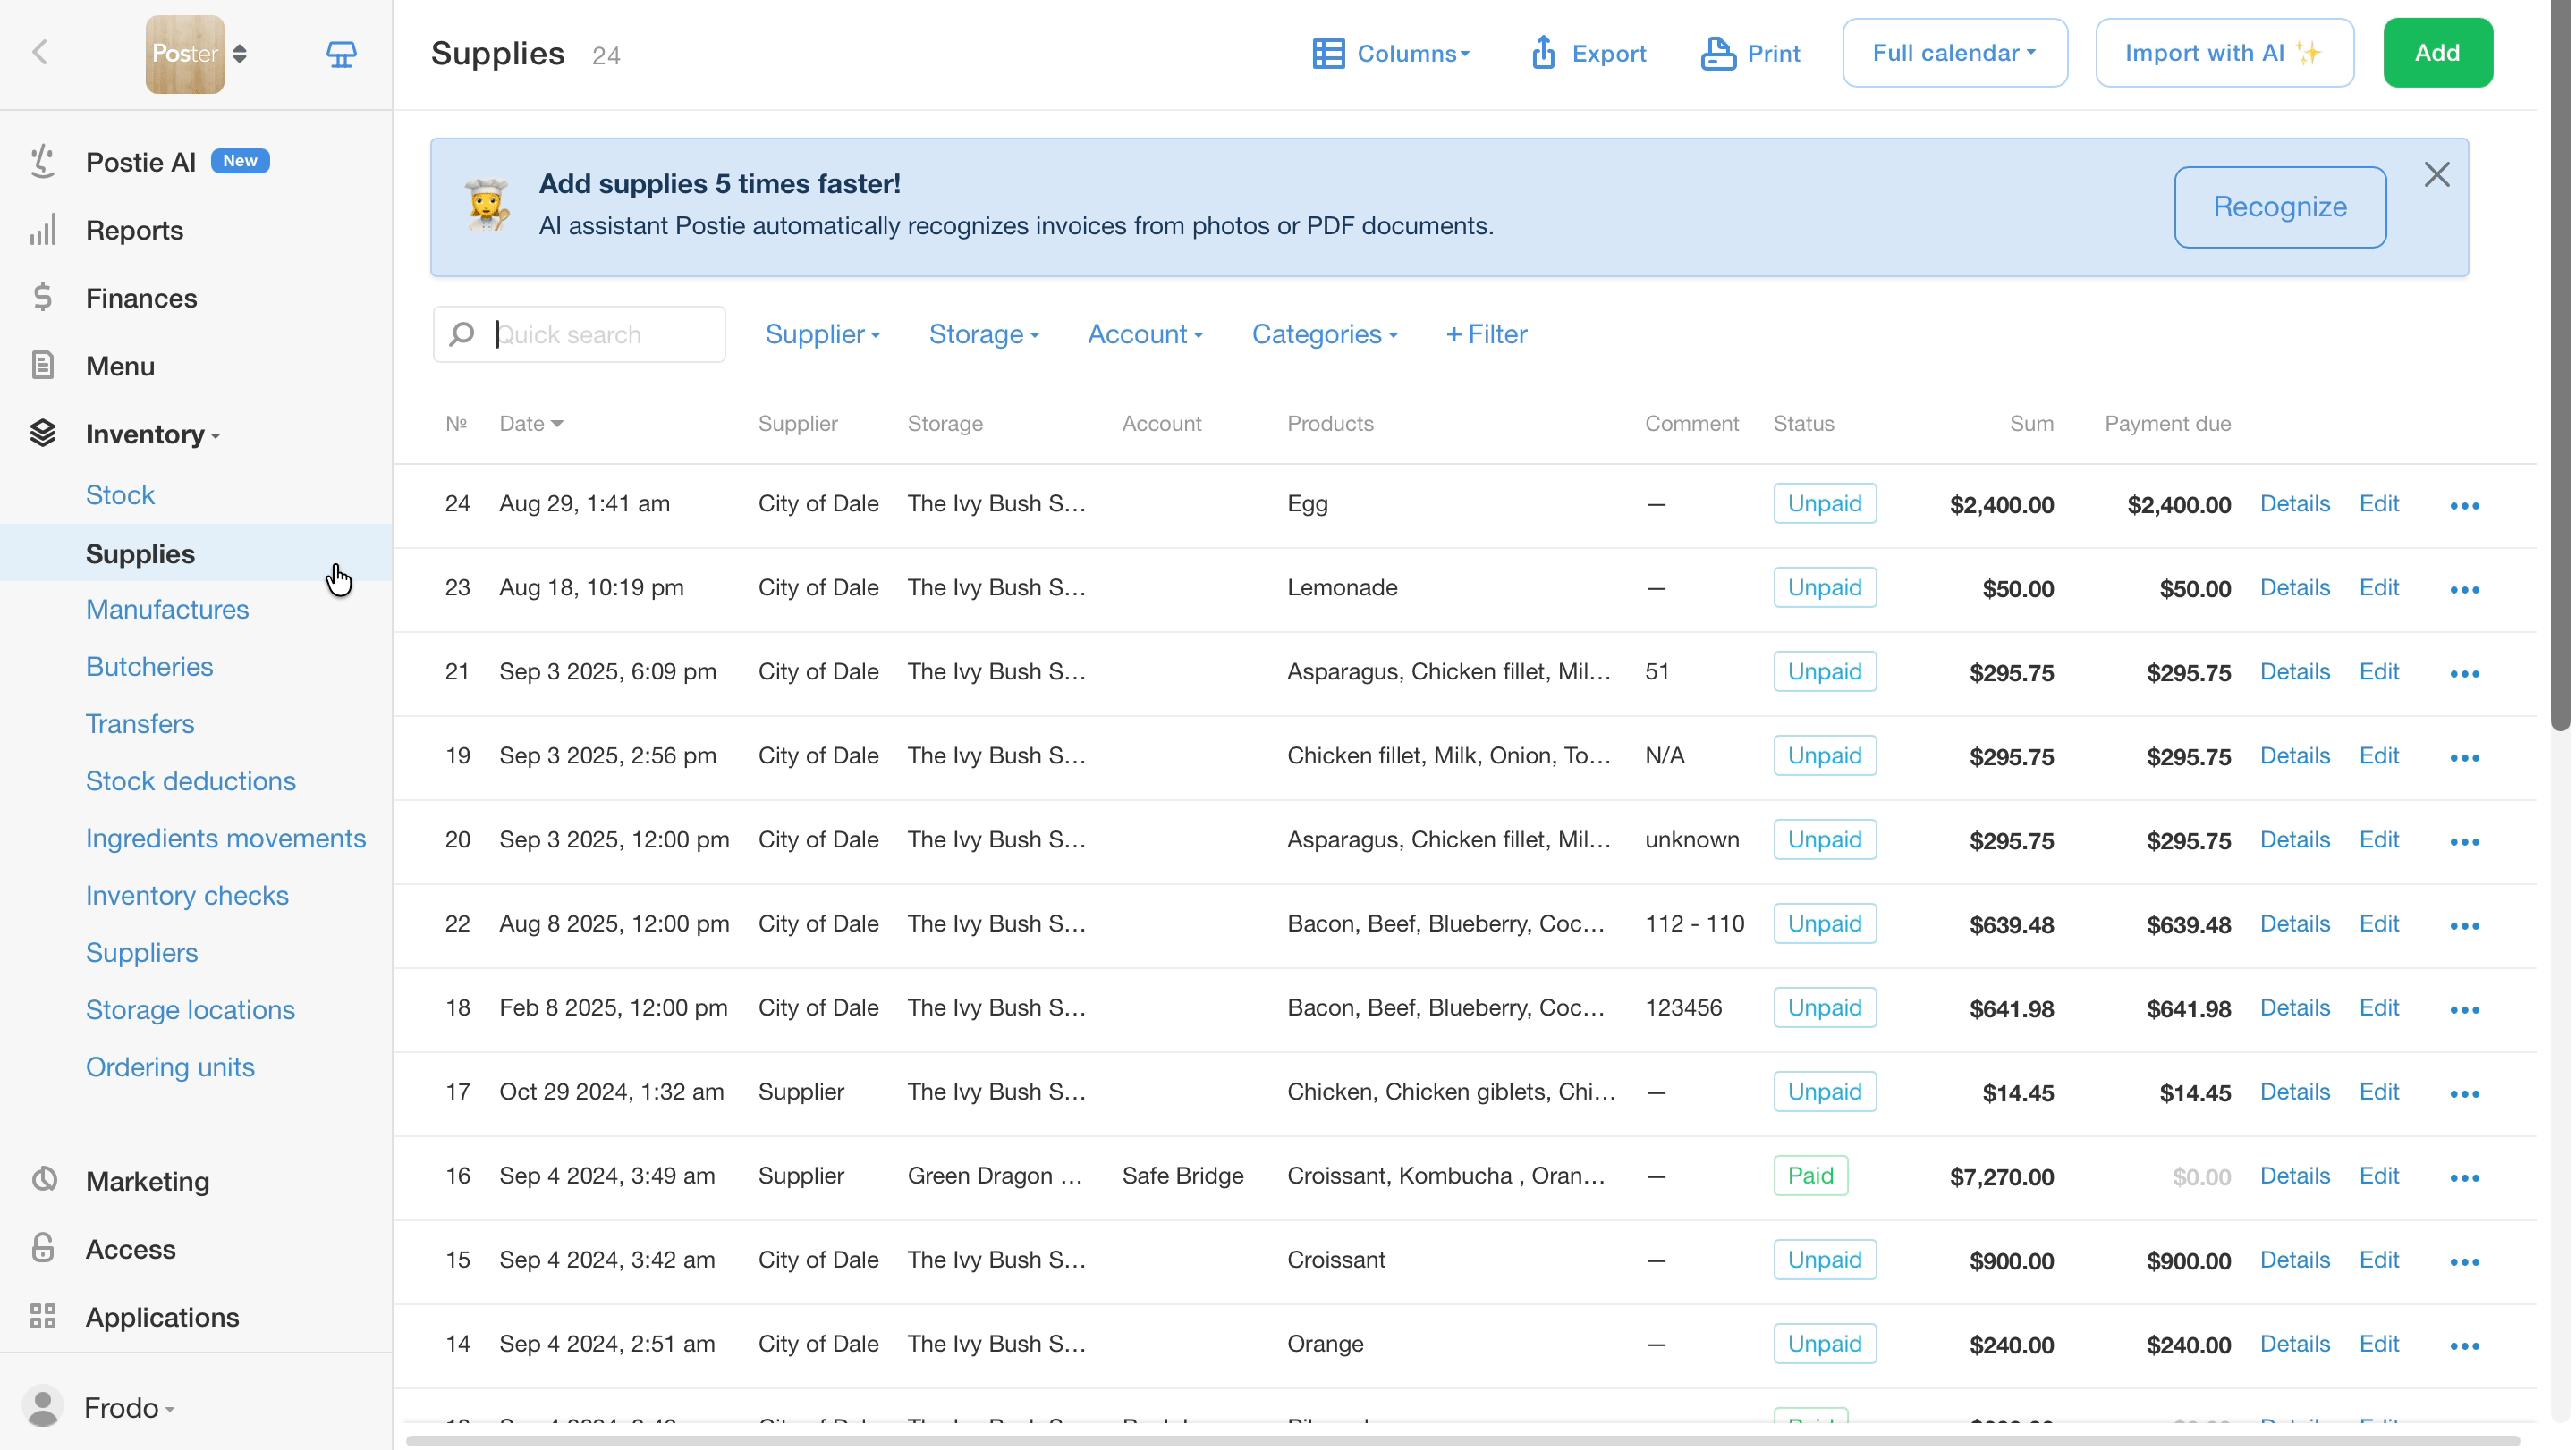Expand the Account filter
Image resolution: width=2576 pixels, height=1450 pixels.
coord(1145,333)
